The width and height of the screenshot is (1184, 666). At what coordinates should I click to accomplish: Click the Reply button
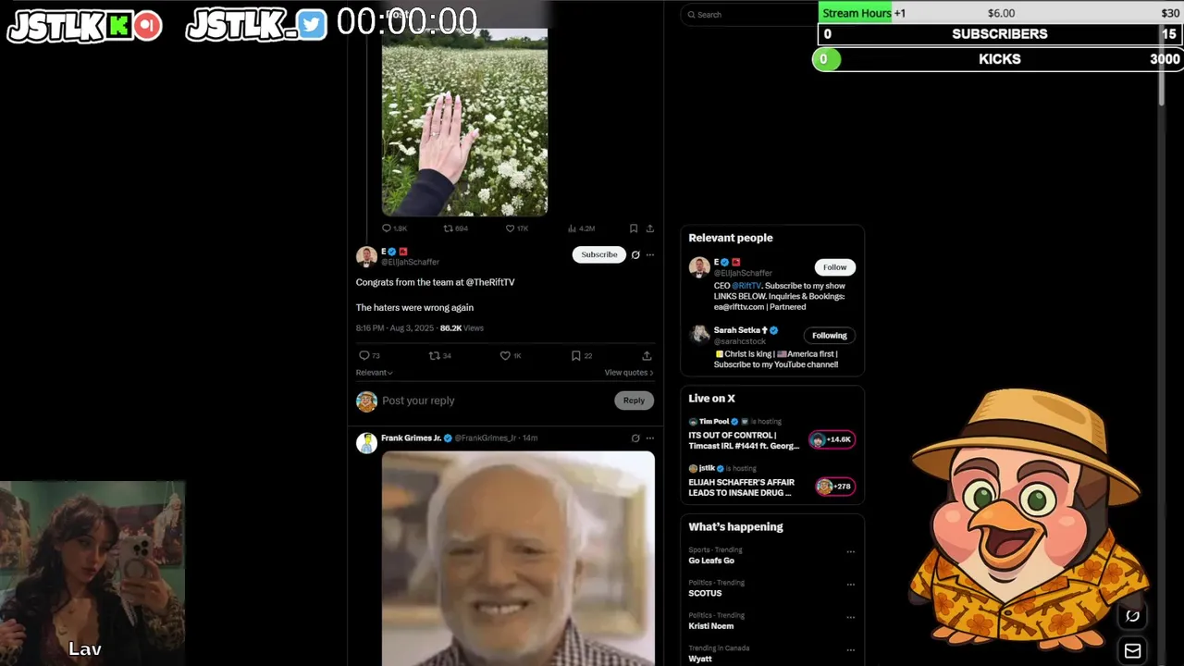tap(634, 401)
